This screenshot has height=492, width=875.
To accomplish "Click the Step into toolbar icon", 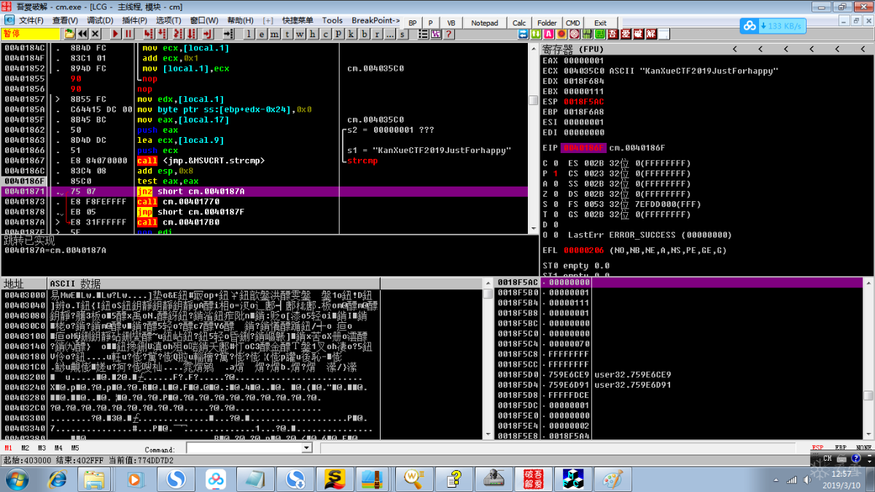I will click(148, 34).
